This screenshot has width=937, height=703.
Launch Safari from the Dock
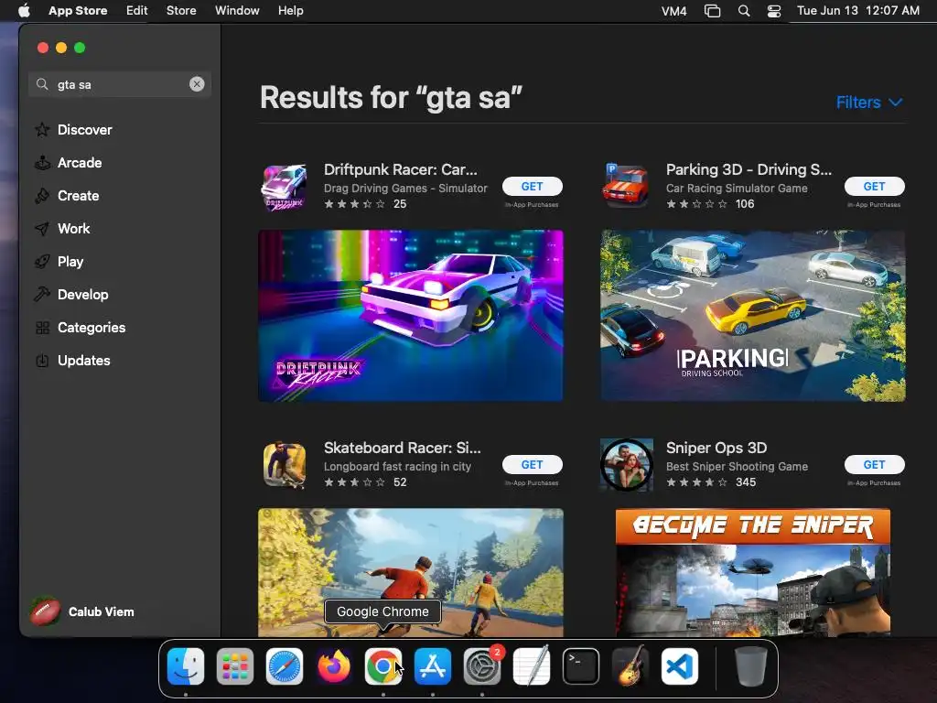click(x=285, y=666)
